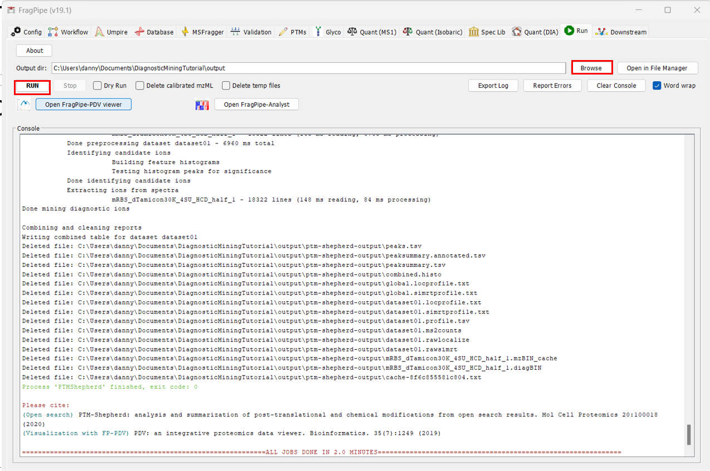This screenshot has width=710, height=471.
Task: Click the green Run play icon
Action: pos(569,31)
